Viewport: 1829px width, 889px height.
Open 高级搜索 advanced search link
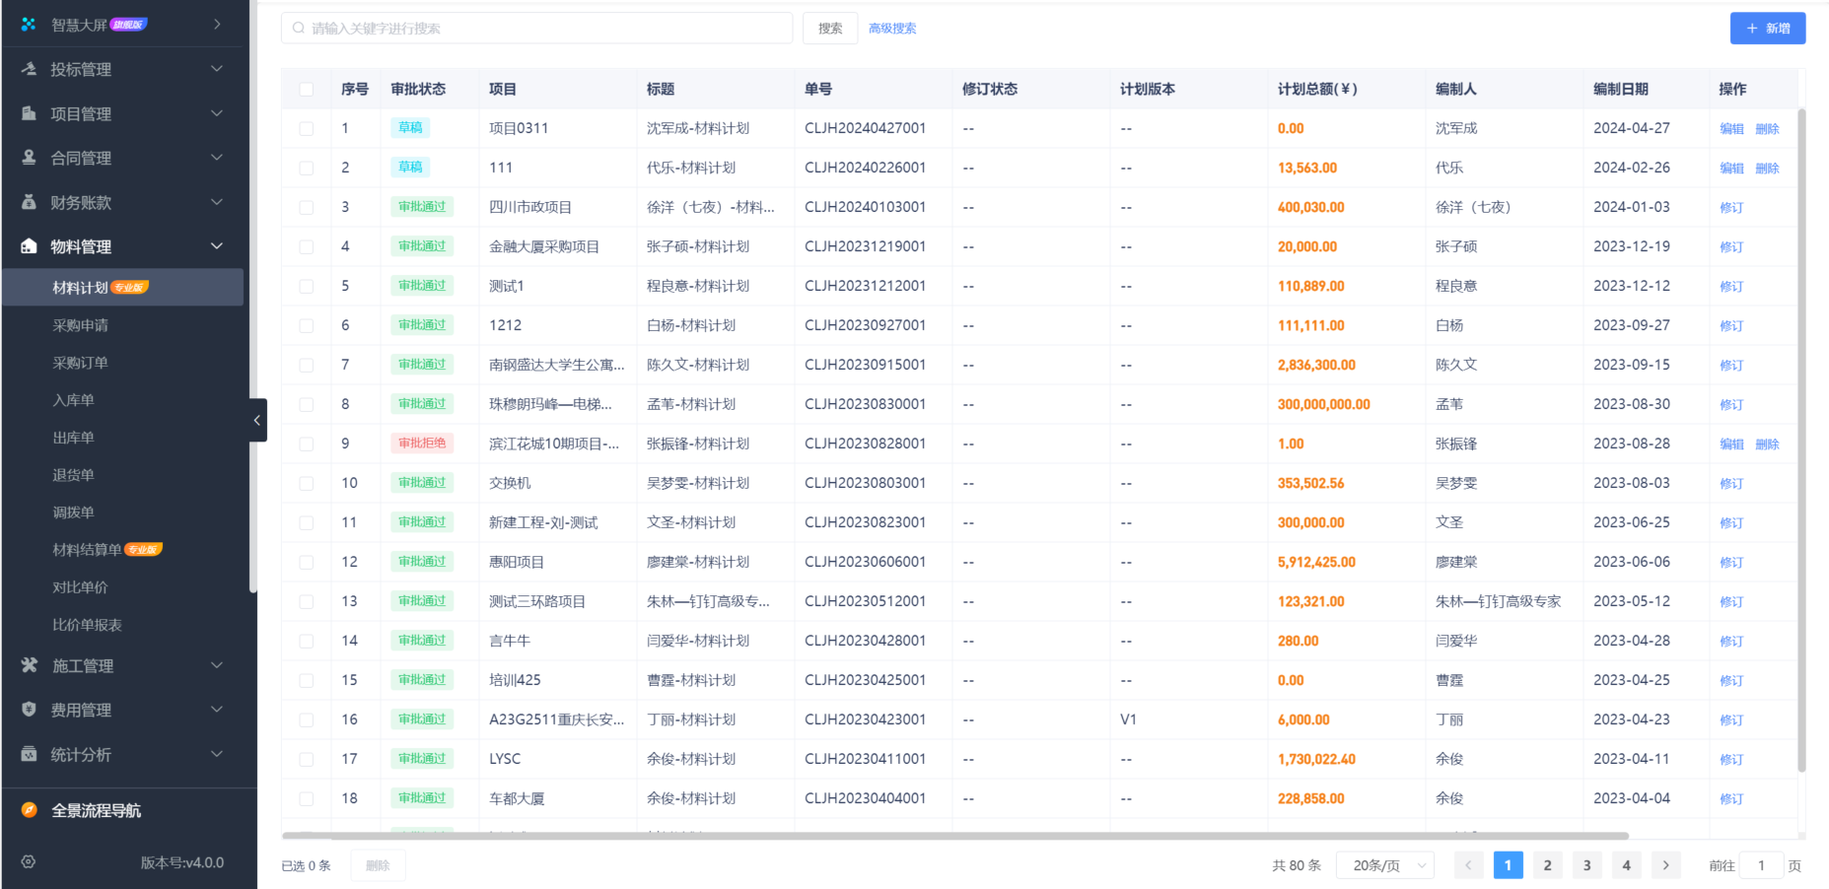[892, 28]
